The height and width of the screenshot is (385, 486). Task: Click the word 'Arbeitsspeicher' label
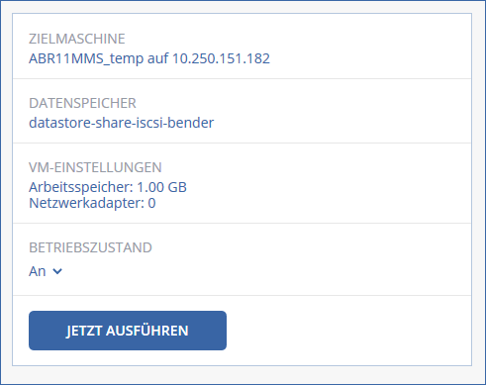(79, 187)
